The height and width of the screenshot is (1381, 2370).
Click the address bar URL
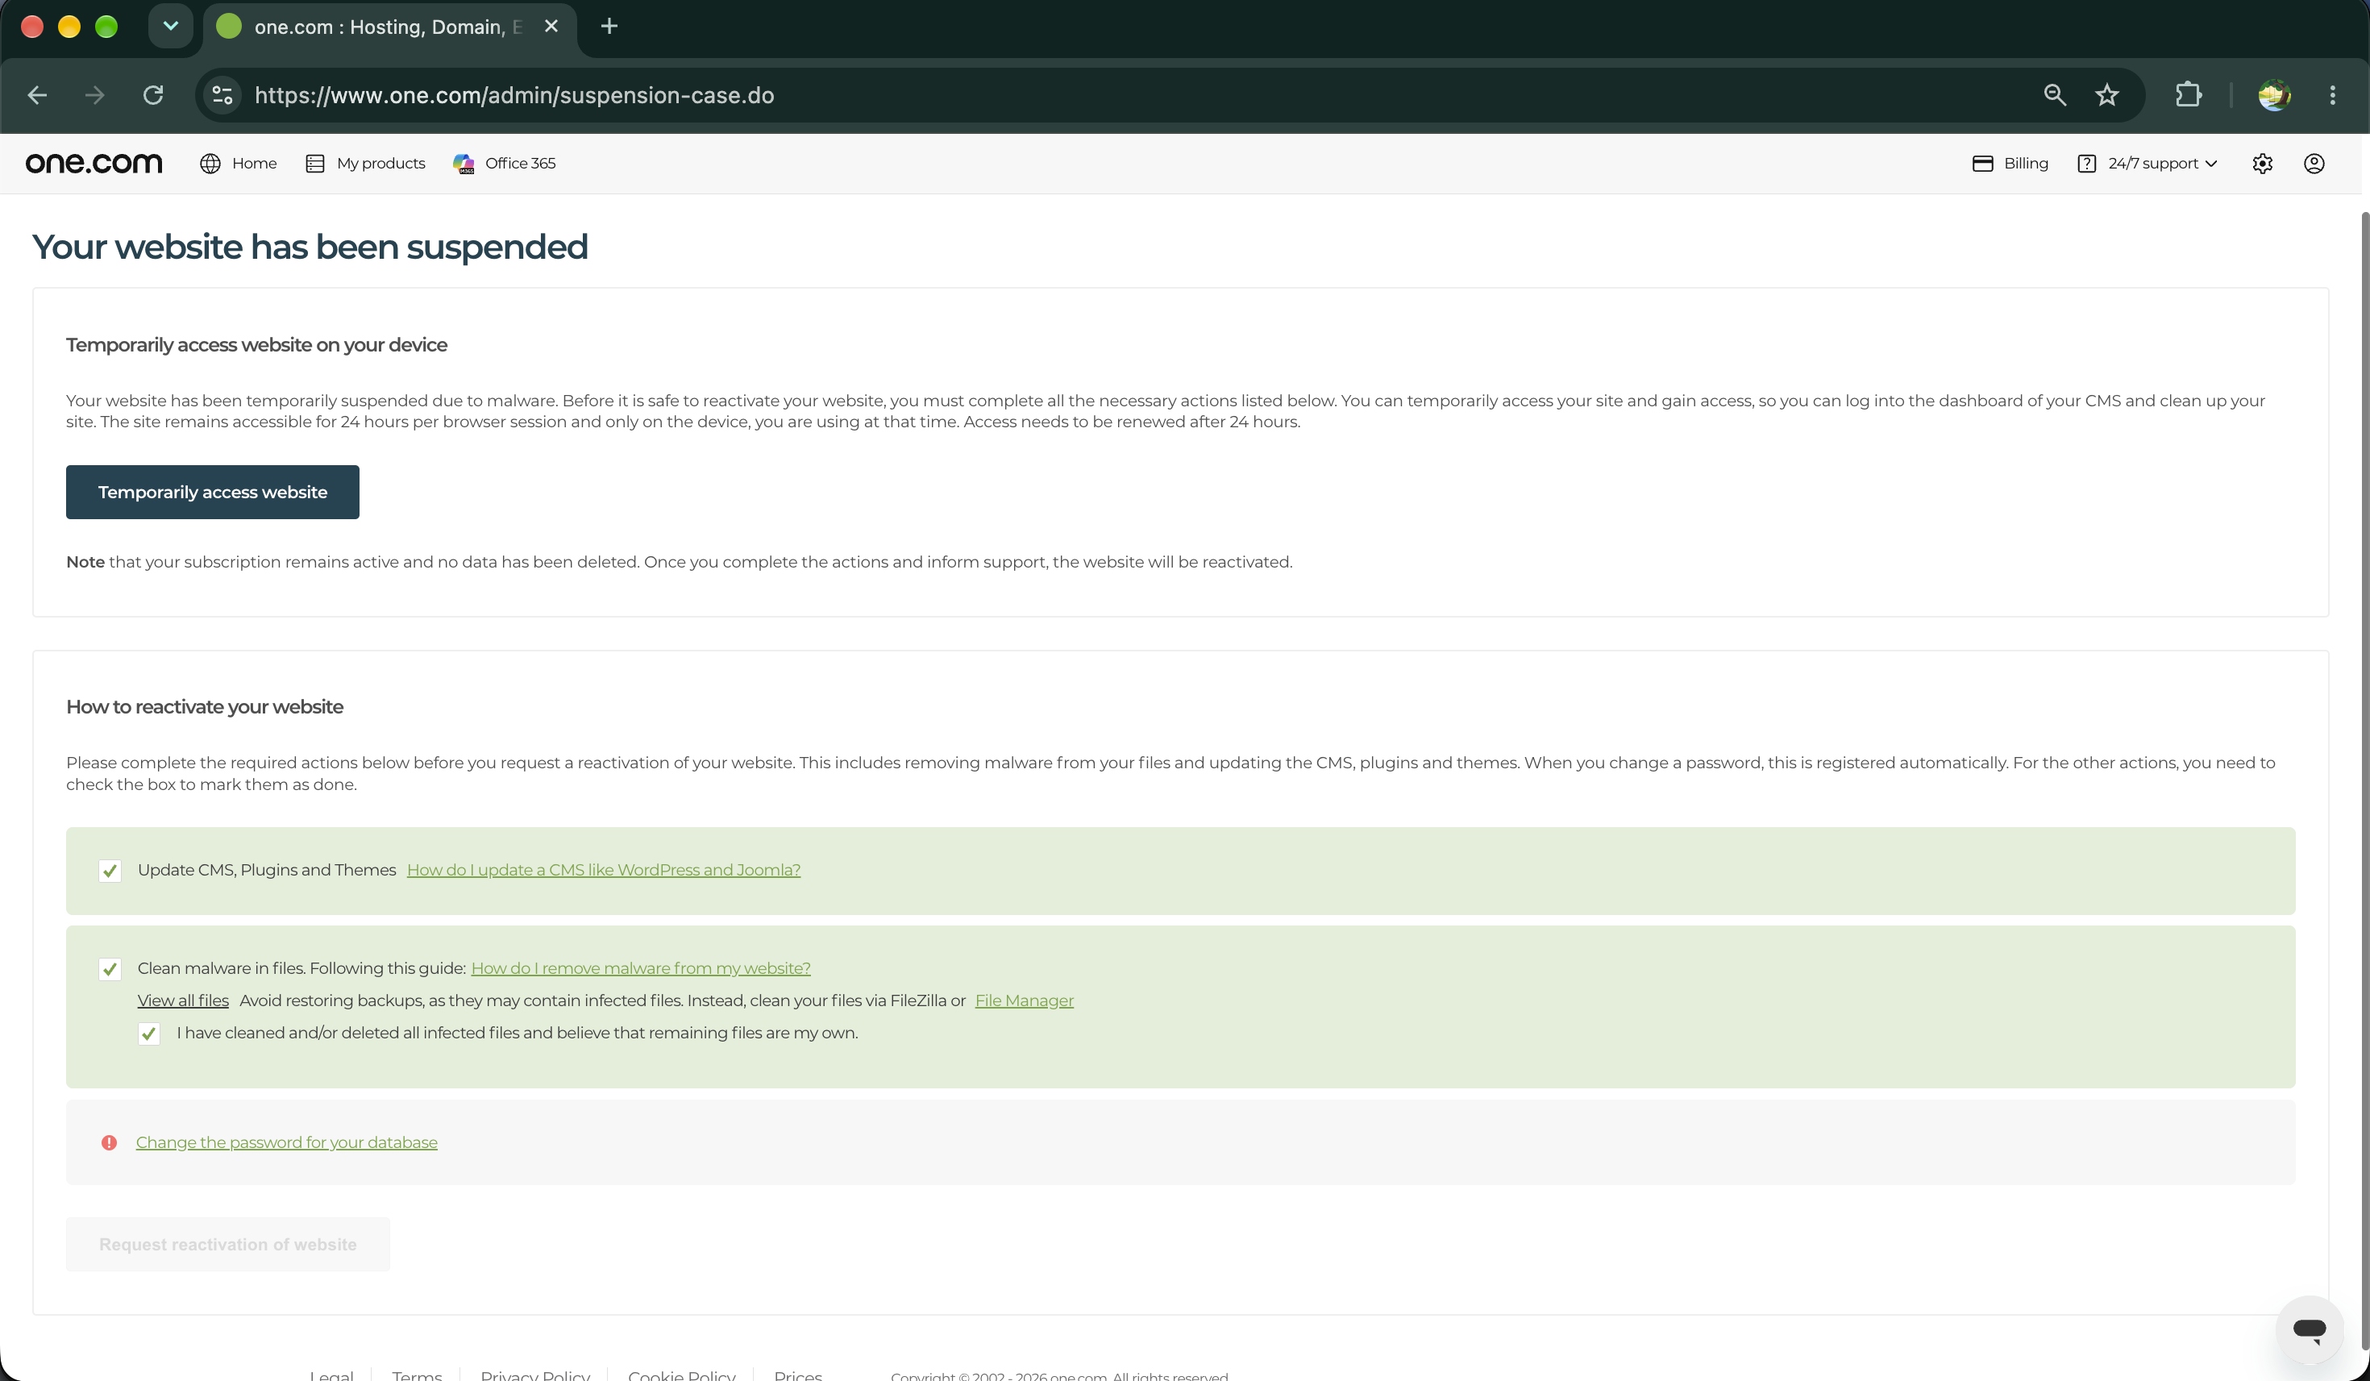[x=514, y=95]
